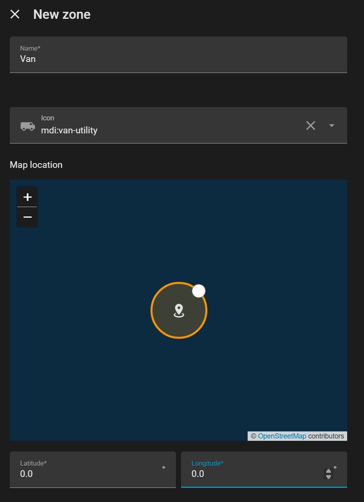Click the Longitude input field

tap(264, 469)
